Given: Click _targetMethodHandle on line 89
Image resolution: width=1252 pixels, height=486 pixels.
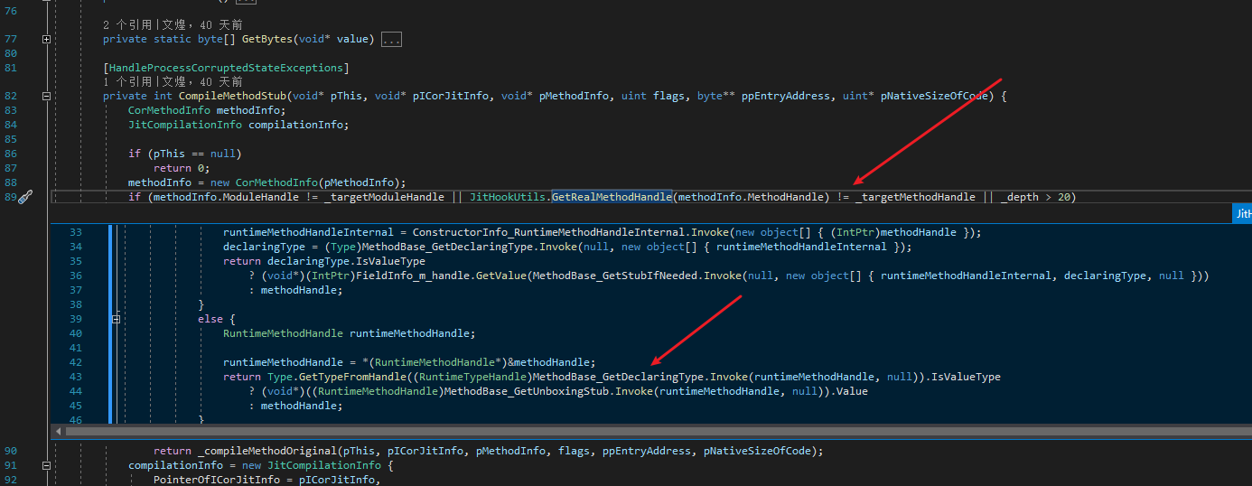Looking at the screenshot, I should tap(916, 197).
